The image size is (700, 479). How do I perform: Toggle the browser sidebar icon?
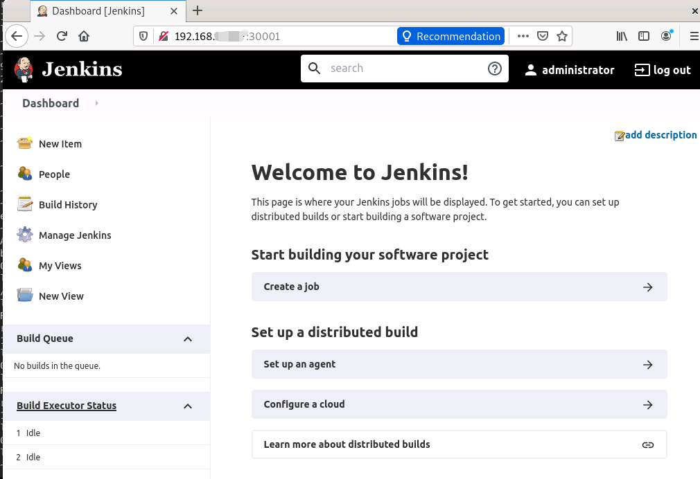[x=644, y=36]
